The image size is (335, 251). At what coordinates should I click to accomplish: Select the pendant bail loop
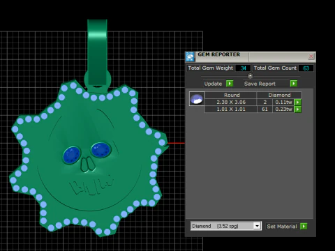tap(98, 53)
